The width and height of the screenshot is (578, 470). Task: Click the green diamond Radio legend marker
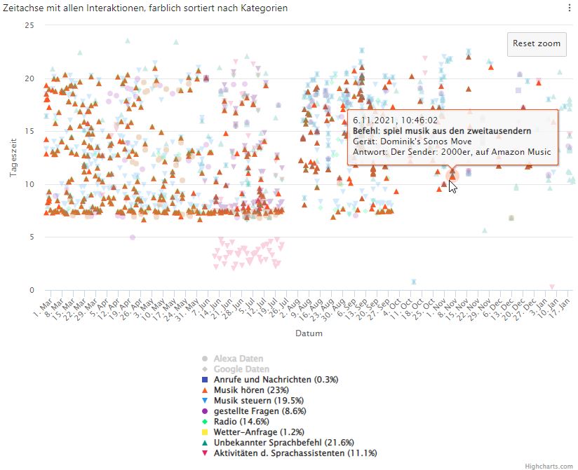point(205,422)
